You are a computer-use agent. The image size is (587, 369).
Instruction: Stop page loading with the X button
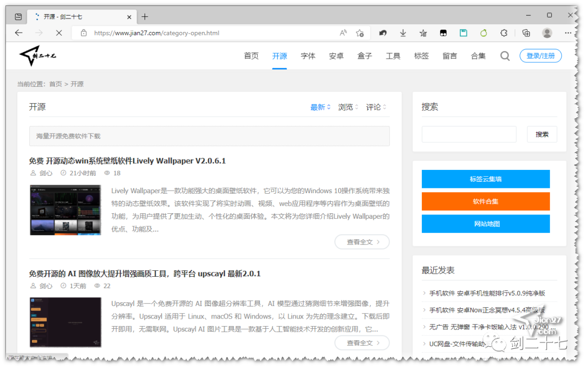59,33
